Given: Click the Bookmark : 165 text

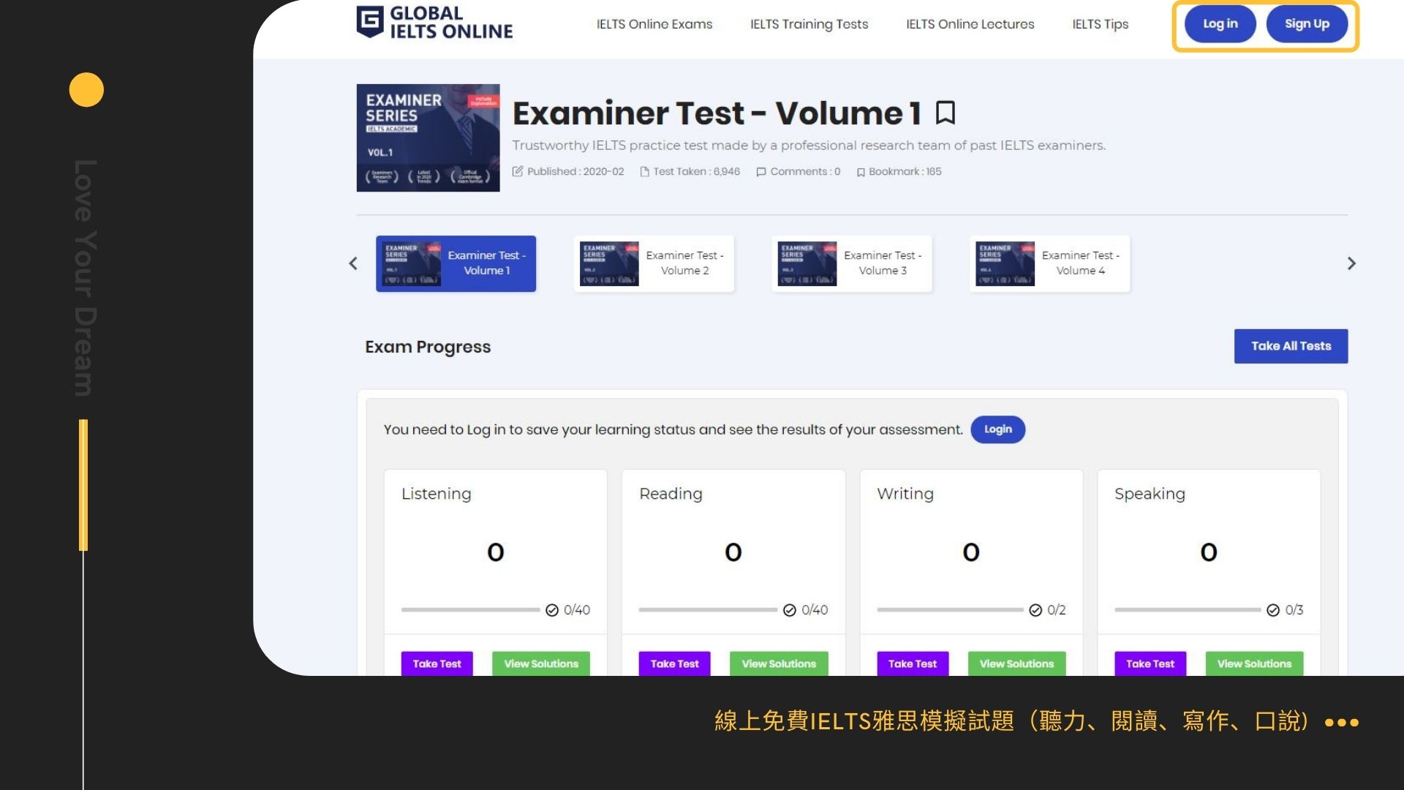Looking at the screenshot, I should tap(905, 171).
